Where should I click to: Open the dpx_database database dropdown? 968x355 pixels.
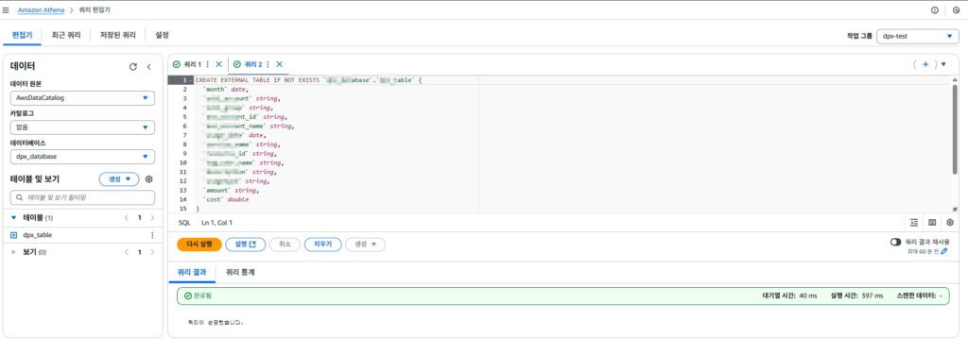(x=83, y=157)
